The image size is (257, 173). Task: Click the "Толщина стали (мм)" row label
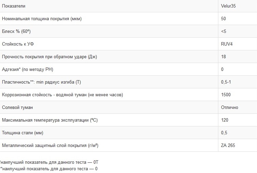23,133
